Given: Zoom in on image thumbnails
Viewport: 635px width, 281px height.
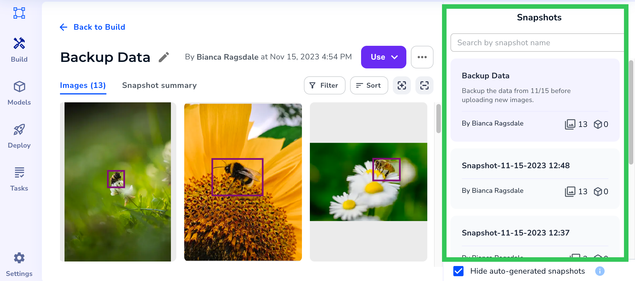Looking at the screenshot, I should [x=402, y=85].
